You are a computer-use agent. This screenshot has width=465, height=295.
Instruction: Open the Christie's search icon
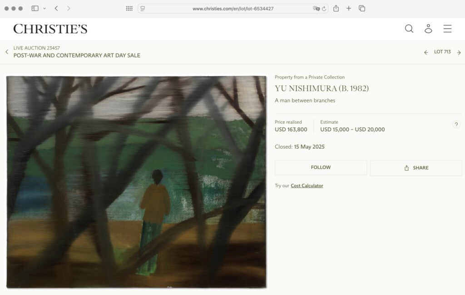pos(409,29)
